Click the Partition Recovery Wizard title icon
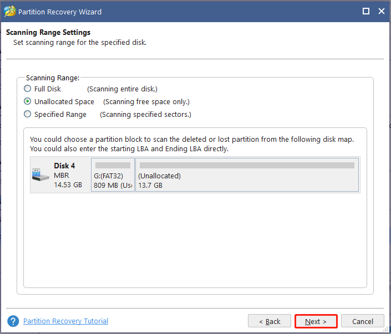The height and width of the screenshot is (334, 391). [x=10, y=11]
